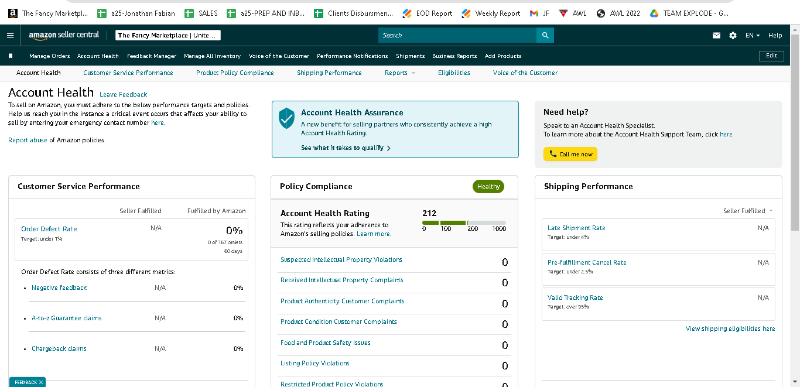Screen dimensions: 800x387
Task: Open the SALES spreadsheet bookmark
Action: 201,13
